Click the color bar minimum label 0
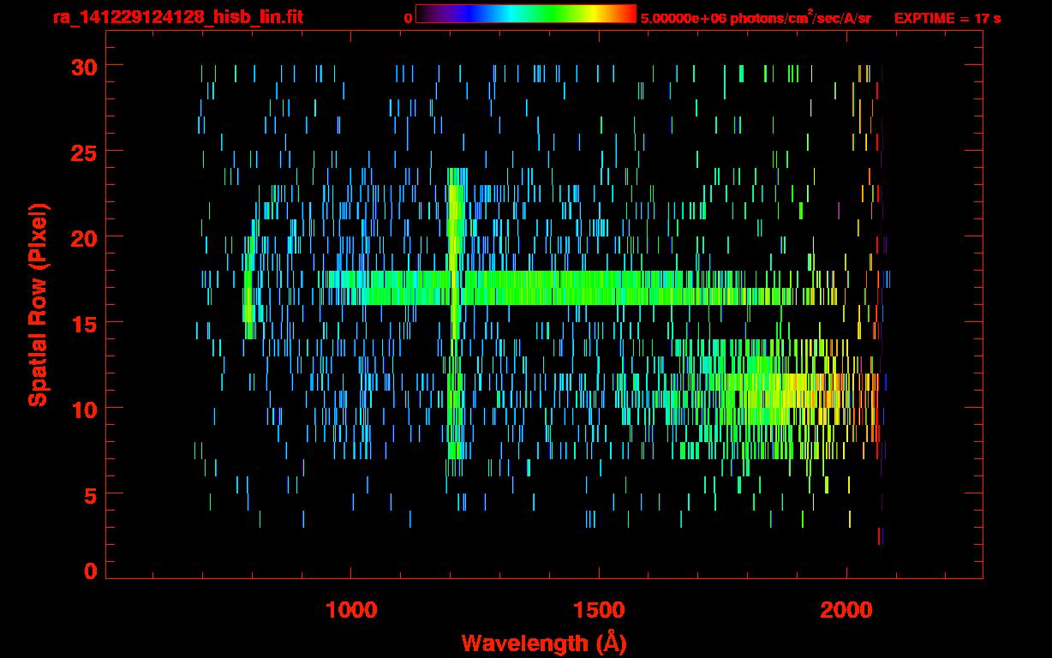Image resolution: width=1052 pixels, height=658 pixels. click(408, 17)
